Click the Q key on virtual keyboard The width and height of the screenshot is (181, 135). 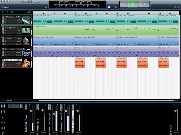pyautogui.click(x=55, y=6)
